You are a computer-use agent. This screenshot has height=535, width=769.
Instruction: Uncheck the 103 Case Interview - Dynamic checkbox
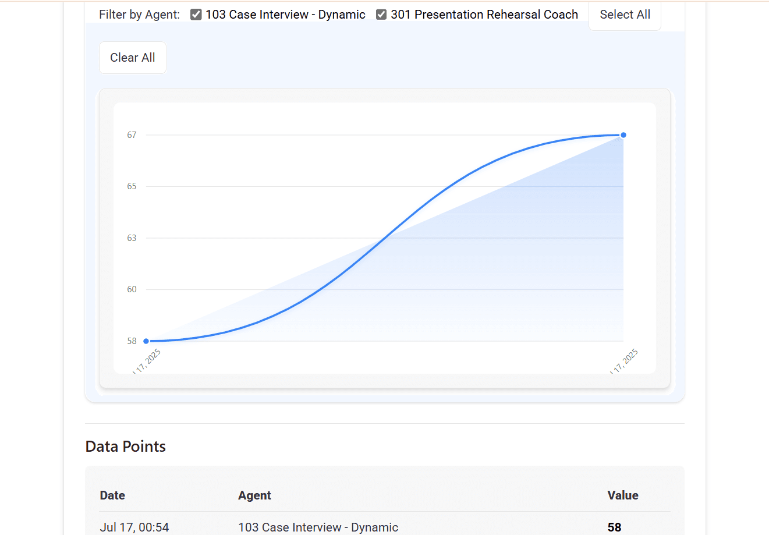[x=196, y=15]
